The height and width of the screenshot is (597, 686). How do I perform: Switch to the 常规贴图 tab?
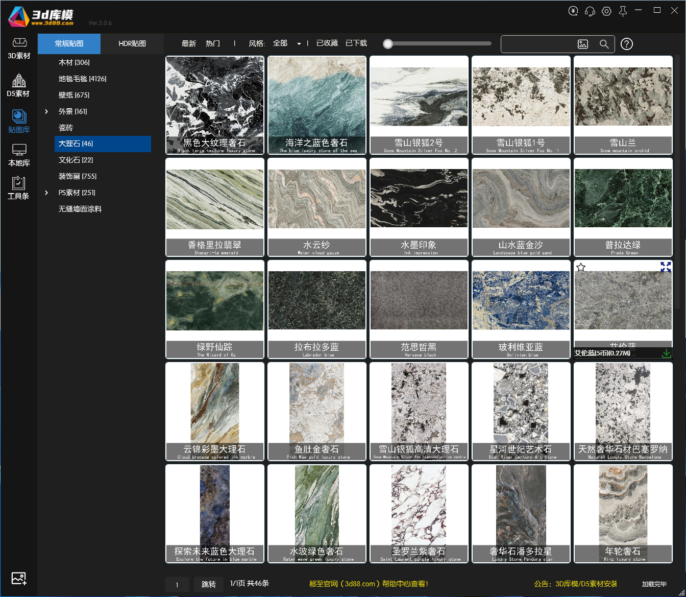[69, 44]
